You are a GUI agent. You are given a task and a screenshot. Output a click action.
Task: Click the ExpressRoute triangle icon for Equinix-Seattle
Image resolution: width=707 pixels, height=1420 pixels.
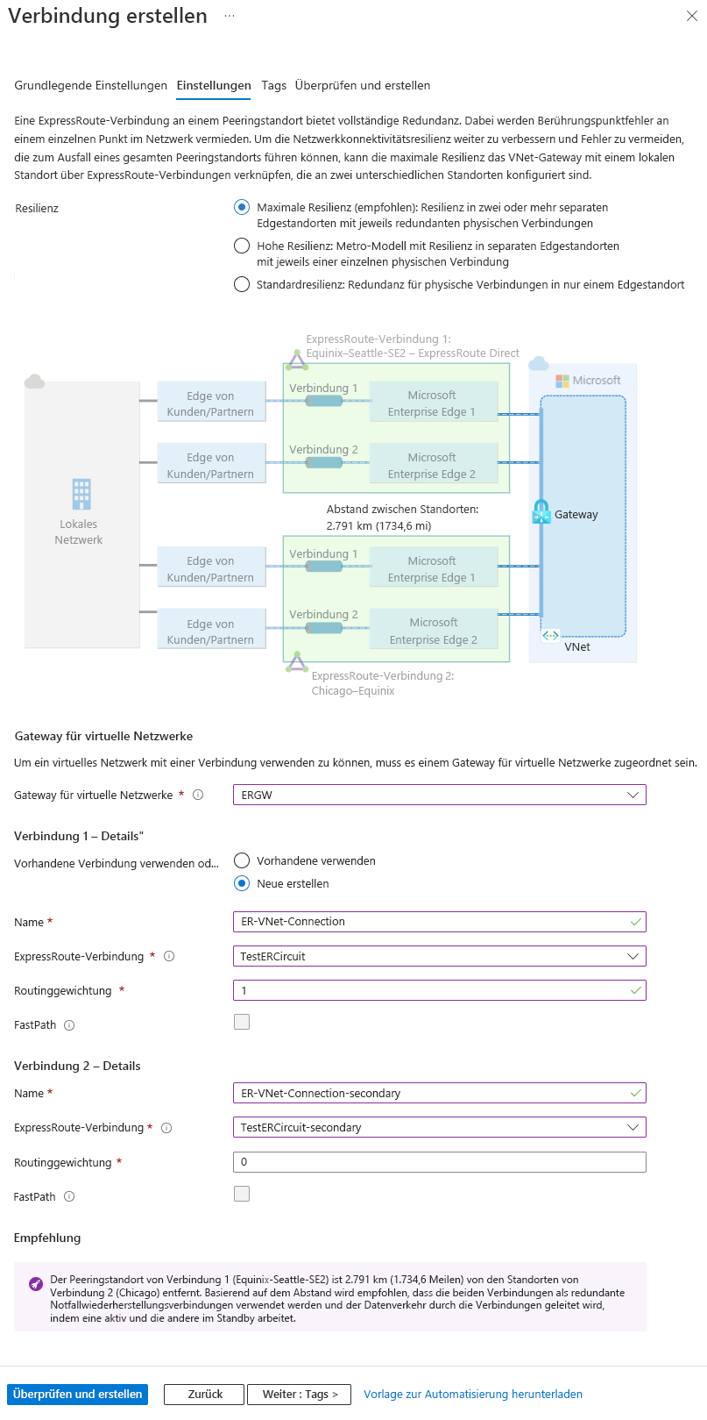[x=297, y=360]
